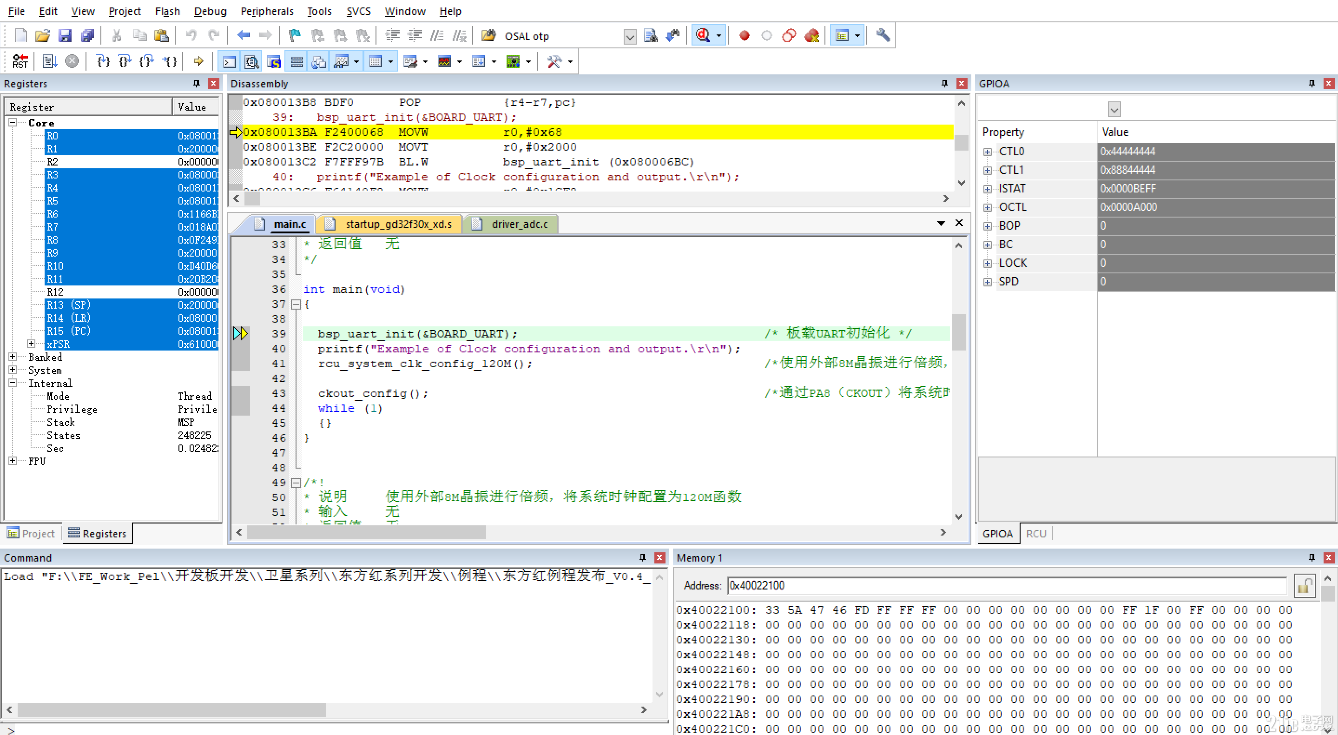Open the GPIOA panel dropdown selector
The width and height of the screenshot is (1338, 735).
1114,109
